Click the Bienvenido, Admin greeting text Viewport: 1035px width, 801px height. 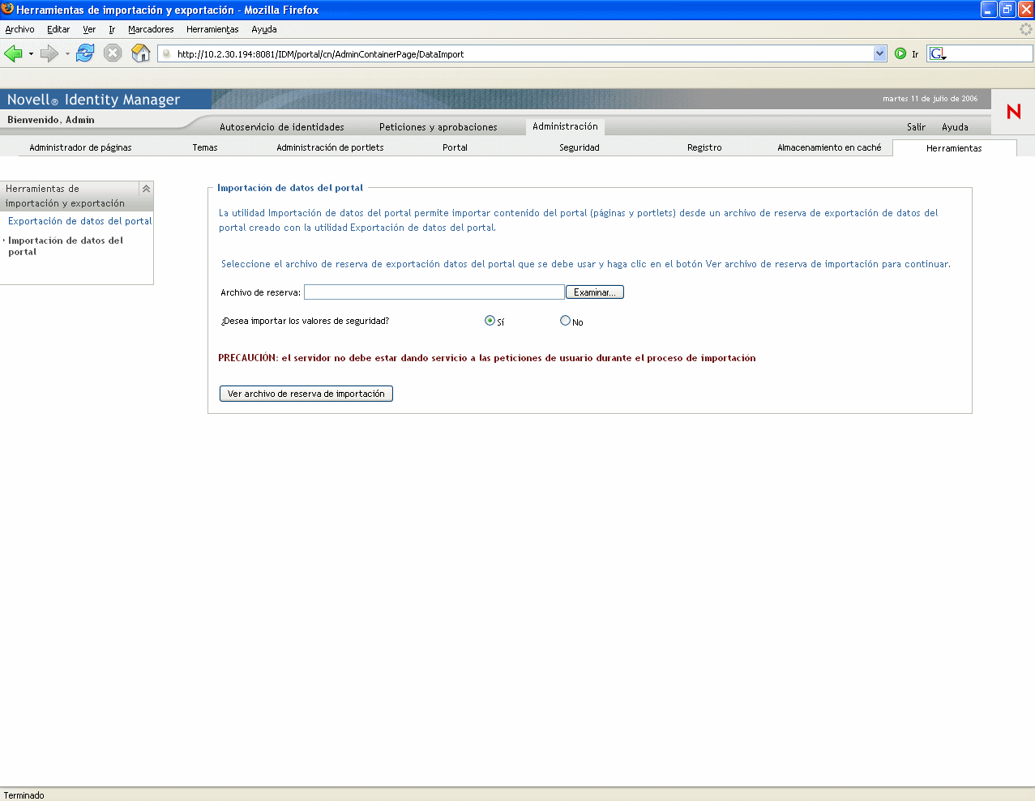pyautogui.click(x=51, y=120)
